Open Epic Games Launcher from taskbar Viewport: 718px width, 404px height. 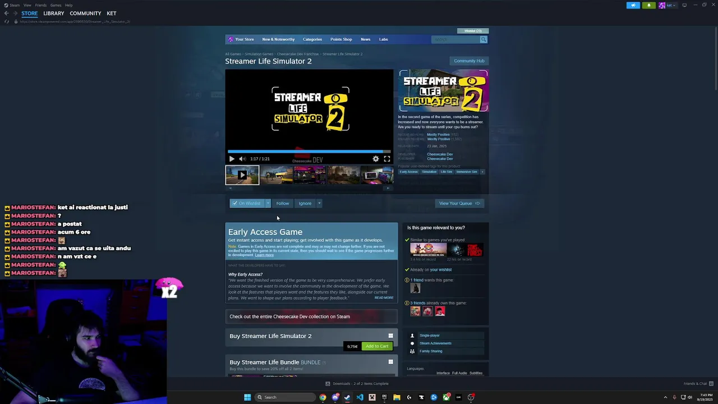click(x=384, y=397)
